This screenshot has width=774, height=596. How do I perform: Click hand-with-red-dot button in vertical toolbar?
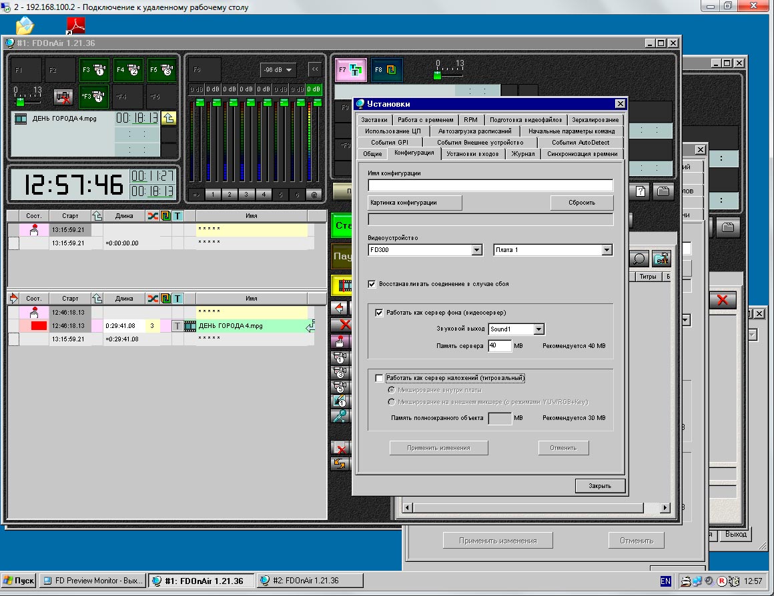pos(340,341)
